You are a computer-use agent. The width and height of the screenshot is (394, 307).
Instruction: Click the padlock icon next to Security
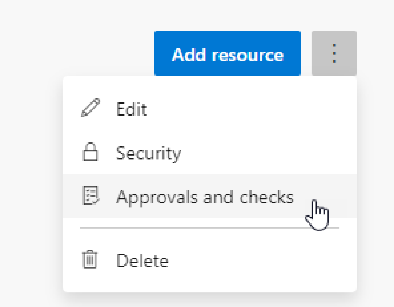[x=90, y=153]
